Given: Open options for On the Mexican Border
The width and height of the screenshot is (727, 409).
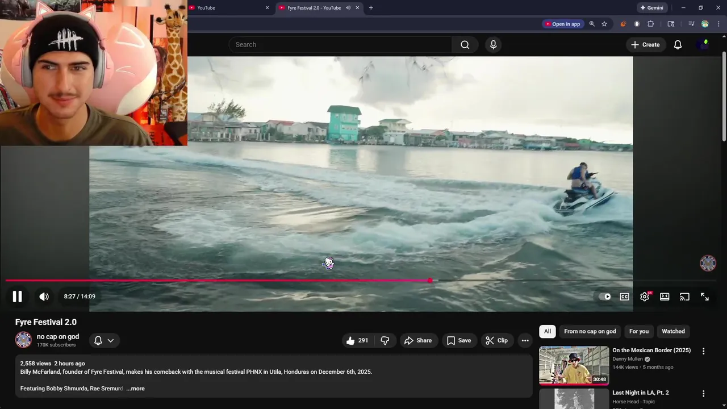Looking at the screenshot, I should pos(703,351).
